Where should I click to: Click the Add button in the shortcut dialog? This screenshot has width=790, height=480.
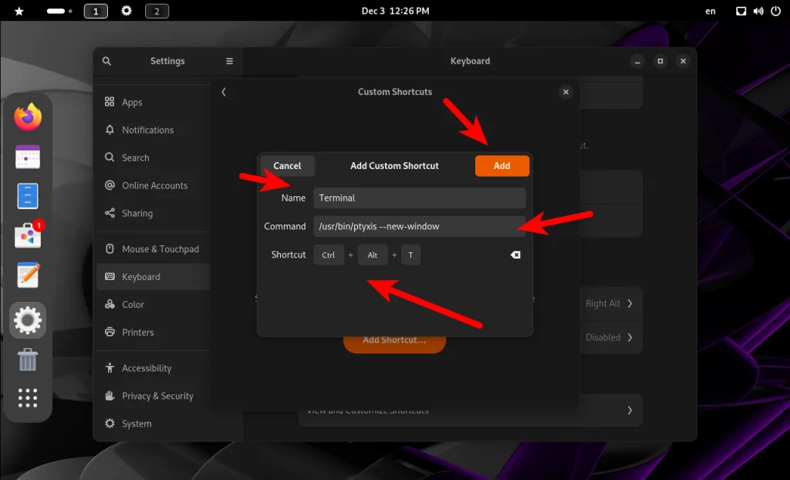501,166
